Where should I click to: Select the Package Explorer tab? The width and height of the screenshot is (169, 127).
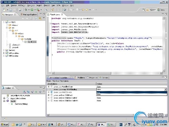coord(29,15)
